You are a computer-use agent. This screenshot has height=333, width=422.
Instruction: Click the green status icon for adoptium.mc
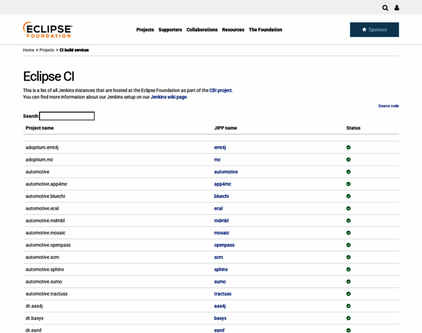tap(348, 159)
